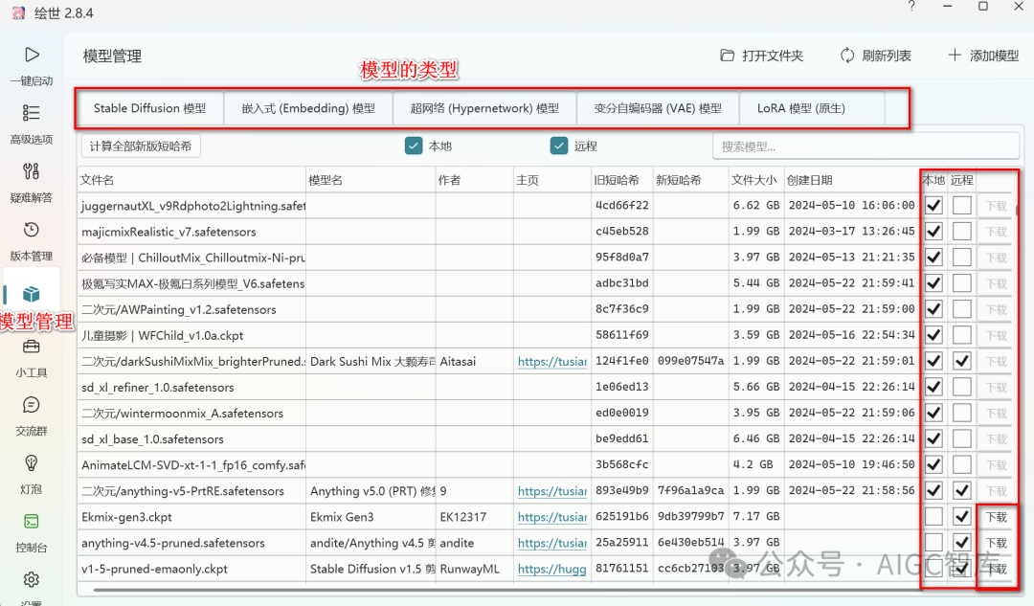Open 小工具 toolbox icon in sidebar
The image size is (1034, 606).
[x=31, y=347]
